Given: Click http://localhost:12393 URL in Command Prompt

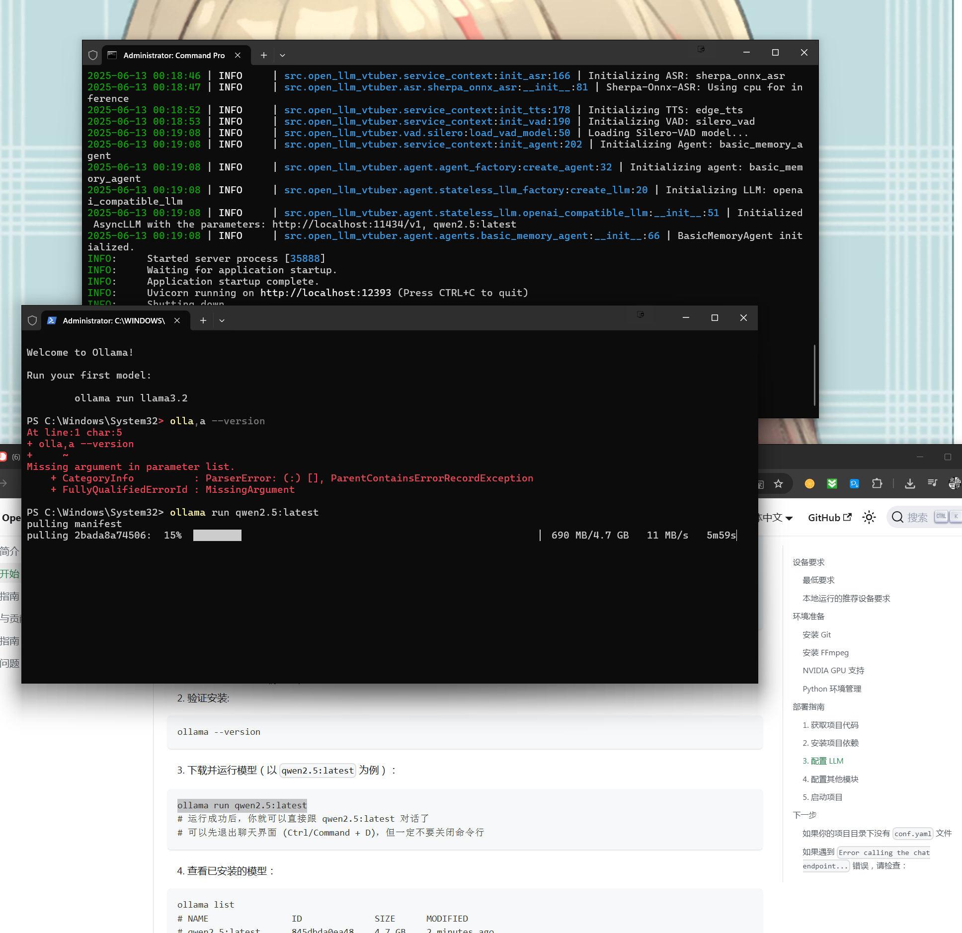Looking at the screenshot, I should pos(325,293).
